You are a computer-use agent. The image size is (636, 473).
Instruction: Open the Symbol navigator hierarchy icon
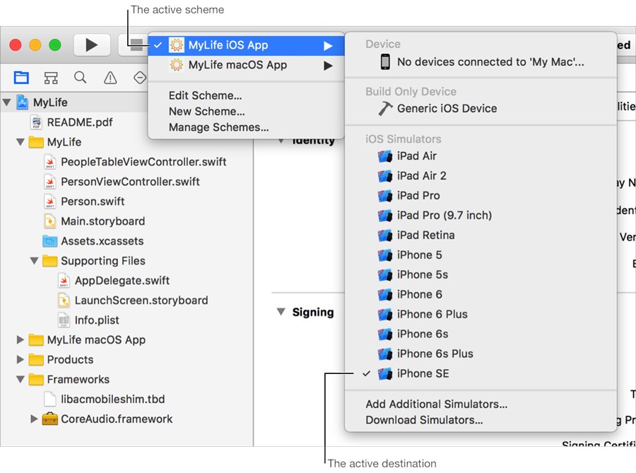51,77
